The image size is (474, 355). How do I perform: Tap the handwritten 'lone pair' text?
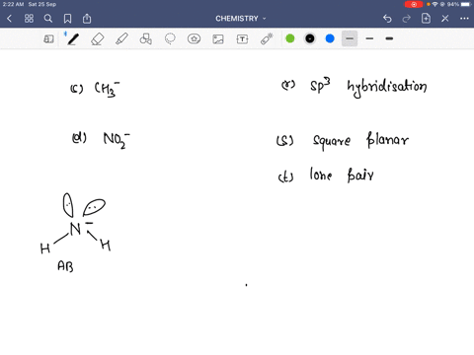[x=342, y=175]
